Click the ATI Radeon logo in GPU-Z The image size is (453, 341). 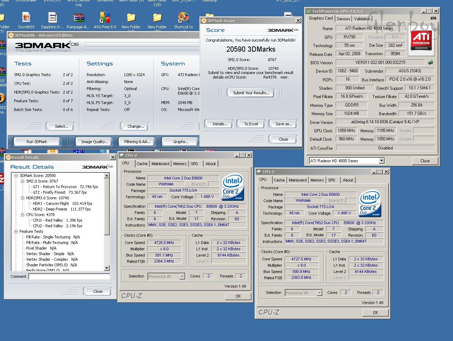421,40
